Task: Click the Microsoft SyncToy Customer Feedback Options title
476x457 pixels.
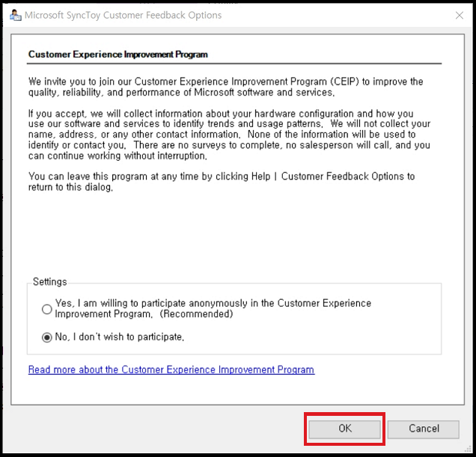Action: (123, 15)
